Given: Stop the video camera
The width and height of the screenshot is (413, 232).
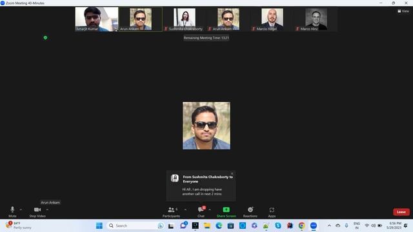Looking at the screenshot, I should tap(37, 212).
